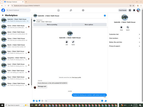Image resolution: width=143 pixels, height=107 pixels.
Task: Open the Facebook menu grid icon
Action: 130,10
